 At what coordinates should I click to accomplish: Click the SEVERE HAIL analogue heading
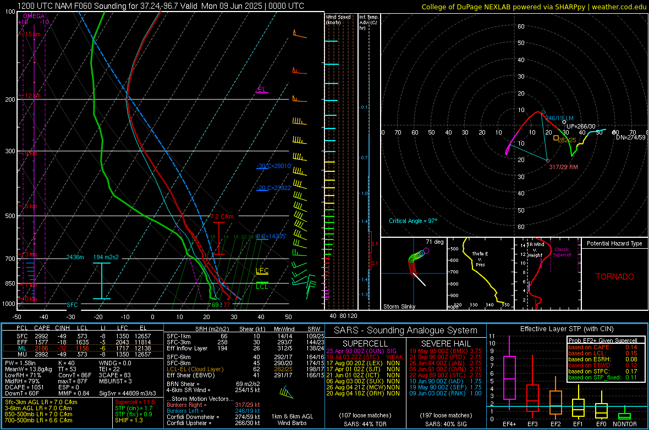pos(446,344)
